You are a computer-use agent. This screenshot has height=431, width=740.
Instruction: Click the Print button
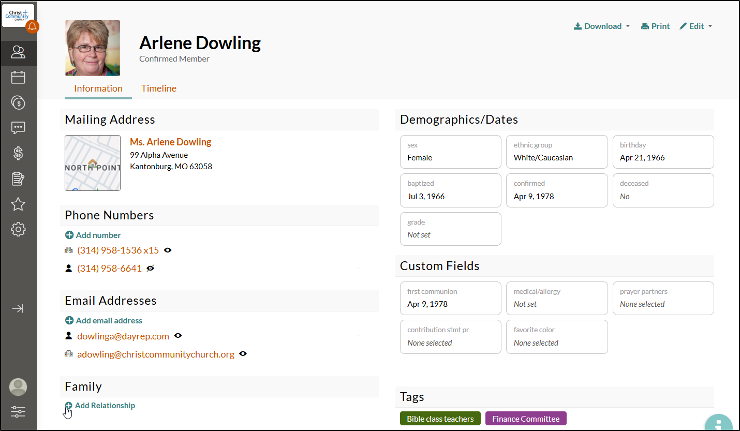655,26
